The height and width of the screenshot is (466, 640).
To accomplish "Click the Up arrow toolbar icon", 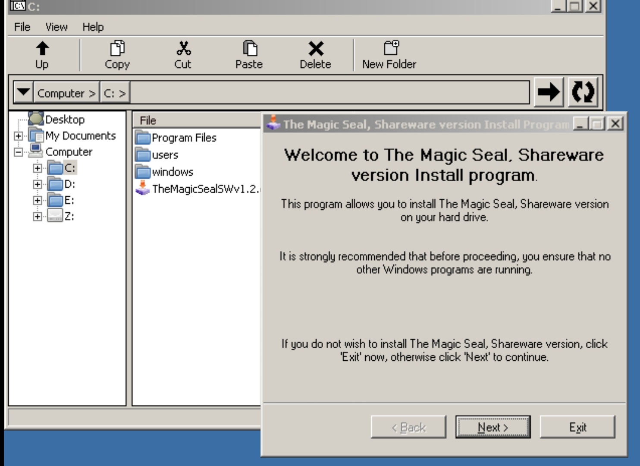I will point(42,48).
